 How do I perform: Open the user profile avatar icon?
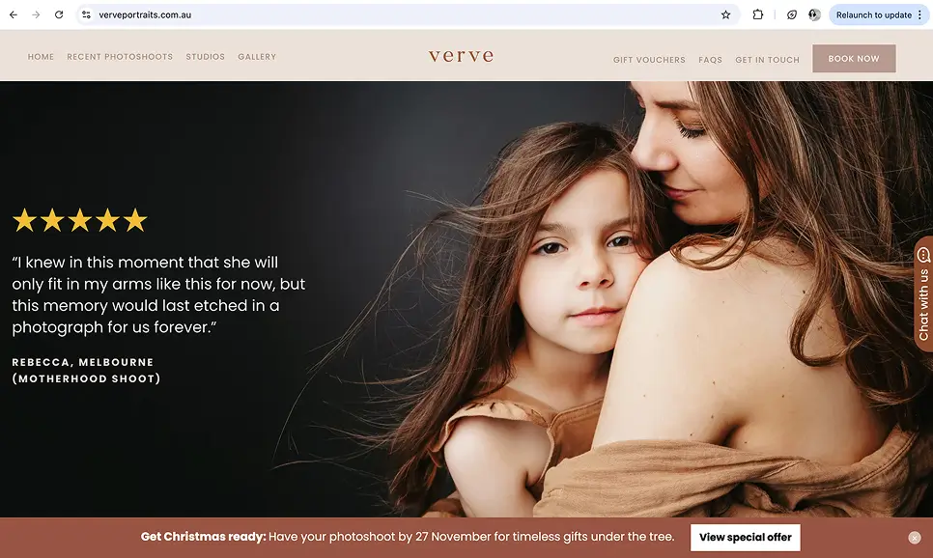[814, 14]
